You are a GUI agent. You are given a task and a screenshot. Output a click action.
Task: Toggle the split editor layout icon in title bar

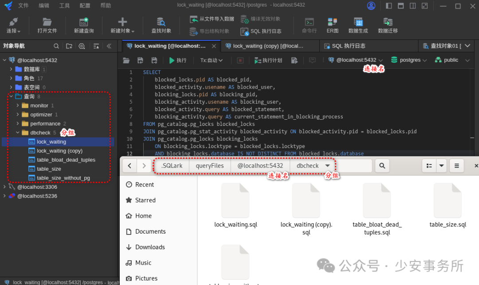point(412,6)
